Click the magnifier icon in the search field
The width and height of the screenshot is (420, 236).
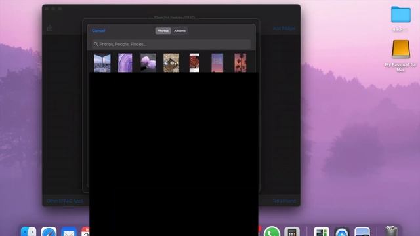96,44
